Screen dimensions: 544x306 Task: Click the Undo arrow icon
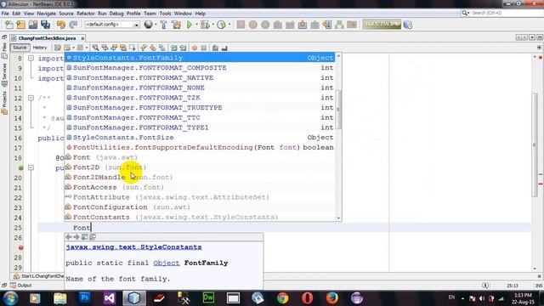pos(61,25)
